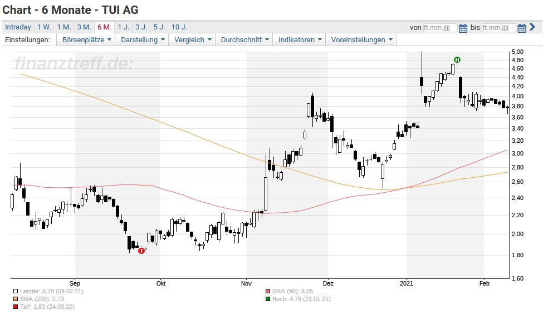Click the 'von' start date input field
548x315 pixels.
click(440, 28)
